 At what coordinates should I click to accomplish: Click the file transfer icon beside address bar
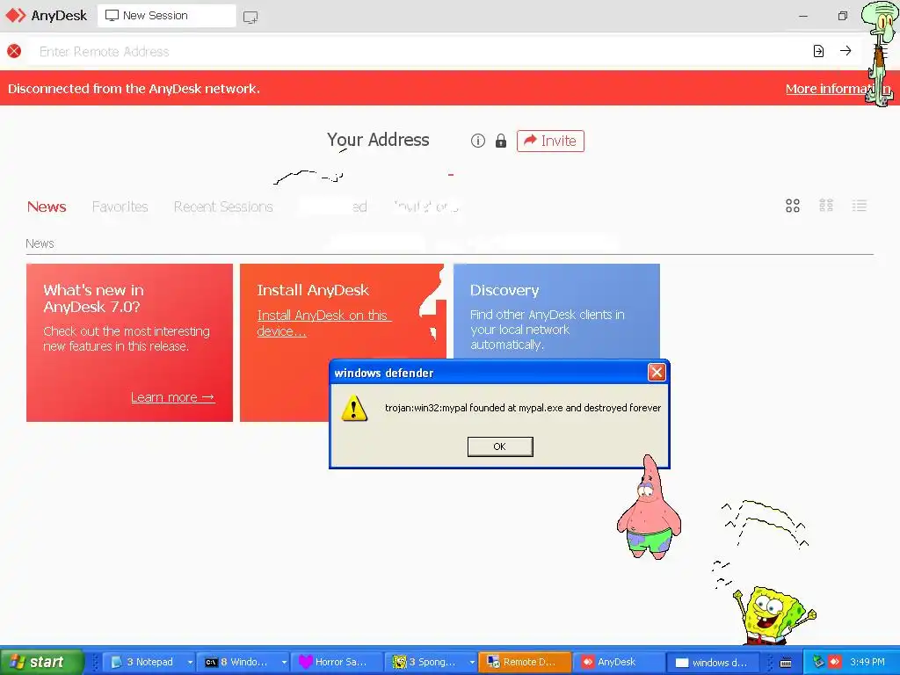coord(818,51)
